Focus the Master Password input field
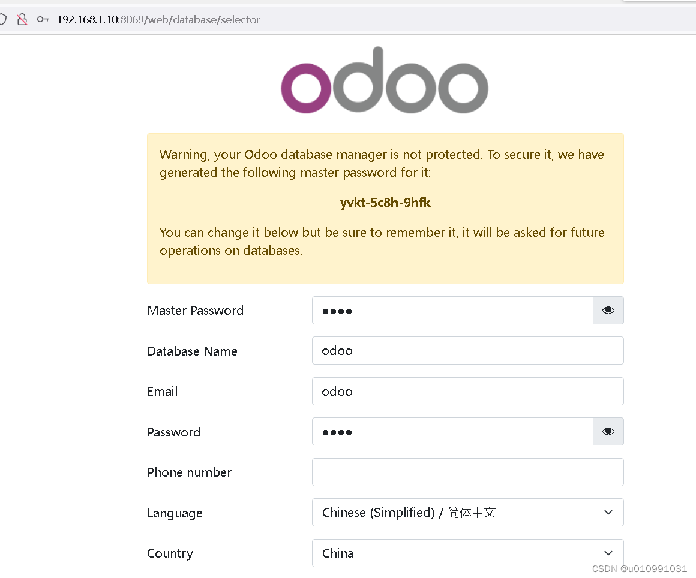696x578 pixels. [452, 311]
